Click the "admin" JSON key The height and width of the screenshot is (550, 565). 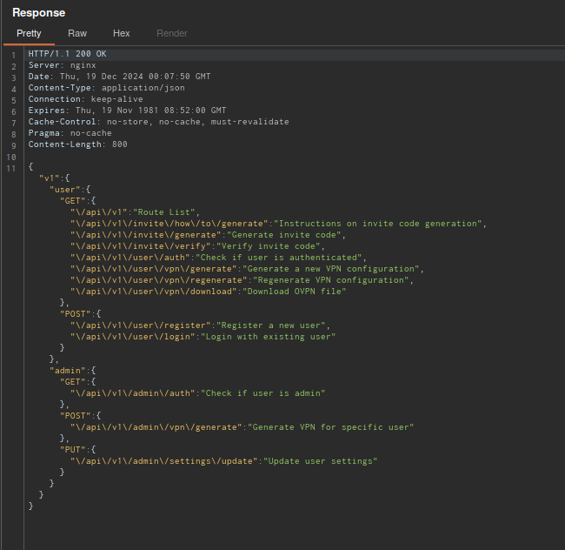pyautogui.click(x=68, y=371)
